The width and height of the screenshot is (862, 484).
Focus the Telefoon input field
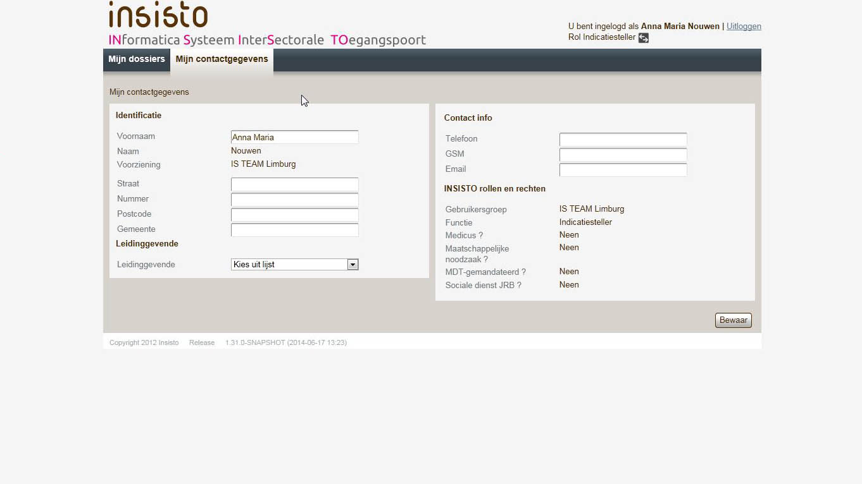coord(623,140)
